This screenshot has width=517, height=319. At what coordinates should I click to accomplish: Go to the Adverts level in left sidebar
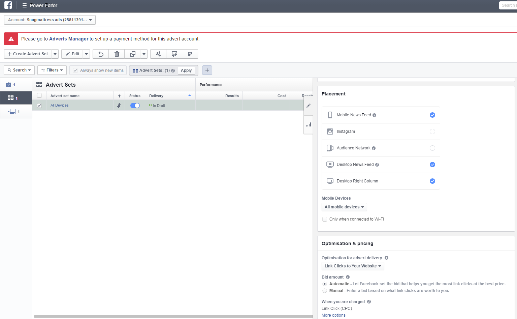pos(16,112)
